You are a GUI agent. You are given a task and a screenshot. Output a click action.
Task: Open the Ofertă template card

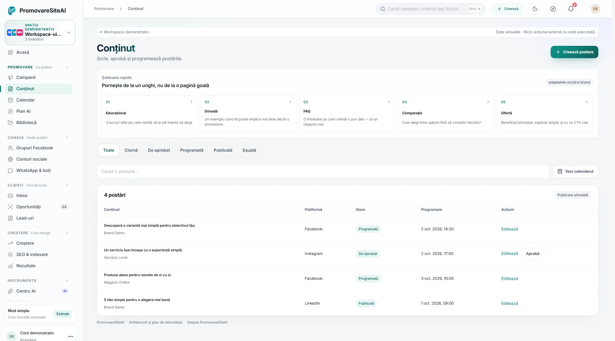[545, 114]
